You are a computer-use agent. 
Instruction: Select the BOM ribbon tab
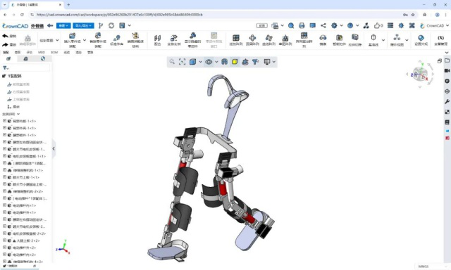tap(54, 53)
